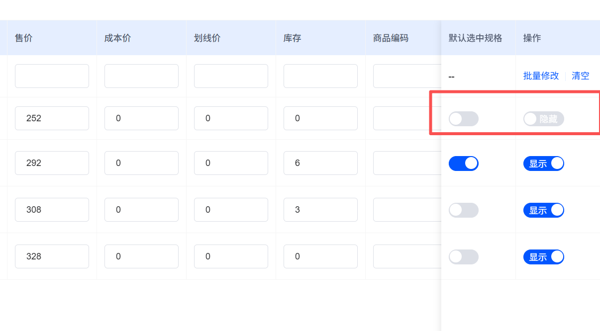Focus the empty batch 库存 input at top

coord(320,76)
